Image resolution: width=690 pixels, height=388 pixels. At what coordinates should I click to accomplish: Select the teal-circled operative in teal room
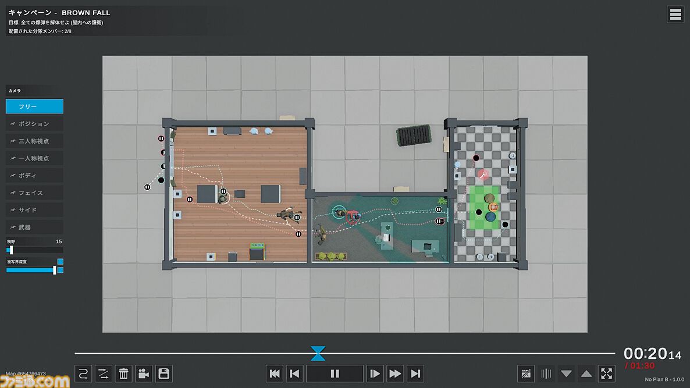(339, 212)
